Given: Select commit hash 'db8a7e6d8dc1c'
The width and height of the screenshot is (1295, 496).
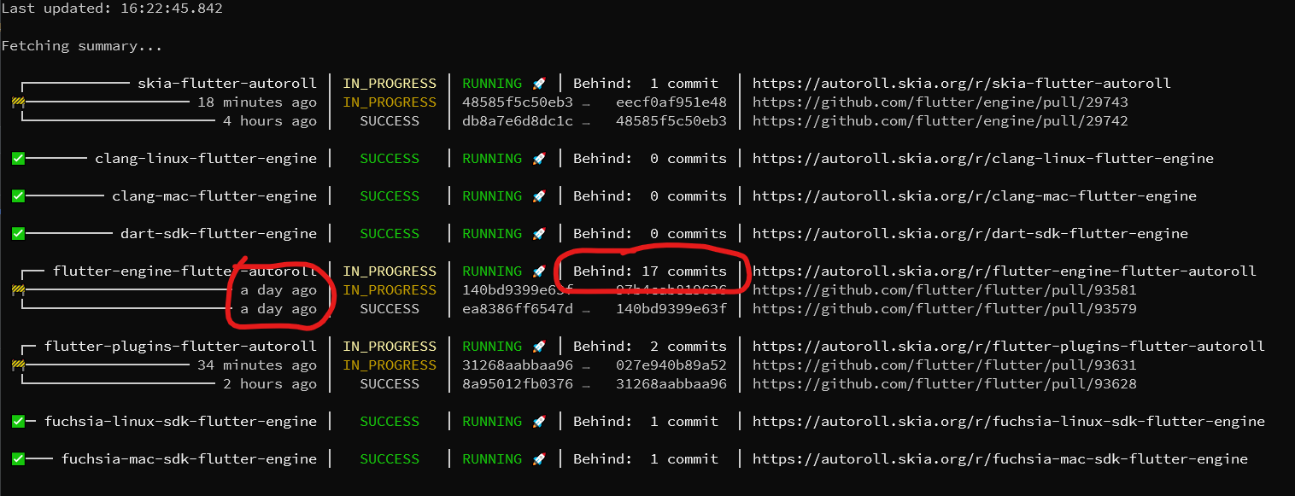Looking at the screenshot, I should pyautogui.click(x=518, y=121).
